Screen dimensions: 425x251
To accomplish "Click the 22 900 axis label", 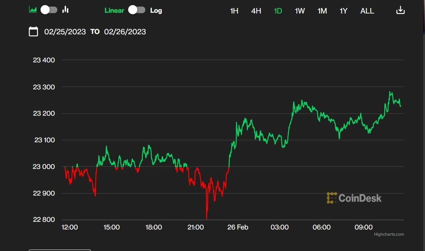I will pyautogui.click(x=44, y=193).
